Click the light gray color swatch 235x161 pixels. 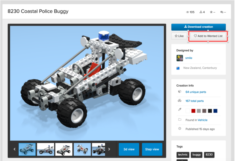[199, 111]
